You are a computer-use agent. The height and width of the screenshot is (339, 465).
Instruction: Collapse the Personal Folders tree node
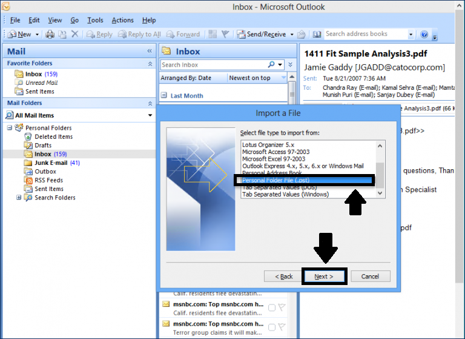pos(10,127)
